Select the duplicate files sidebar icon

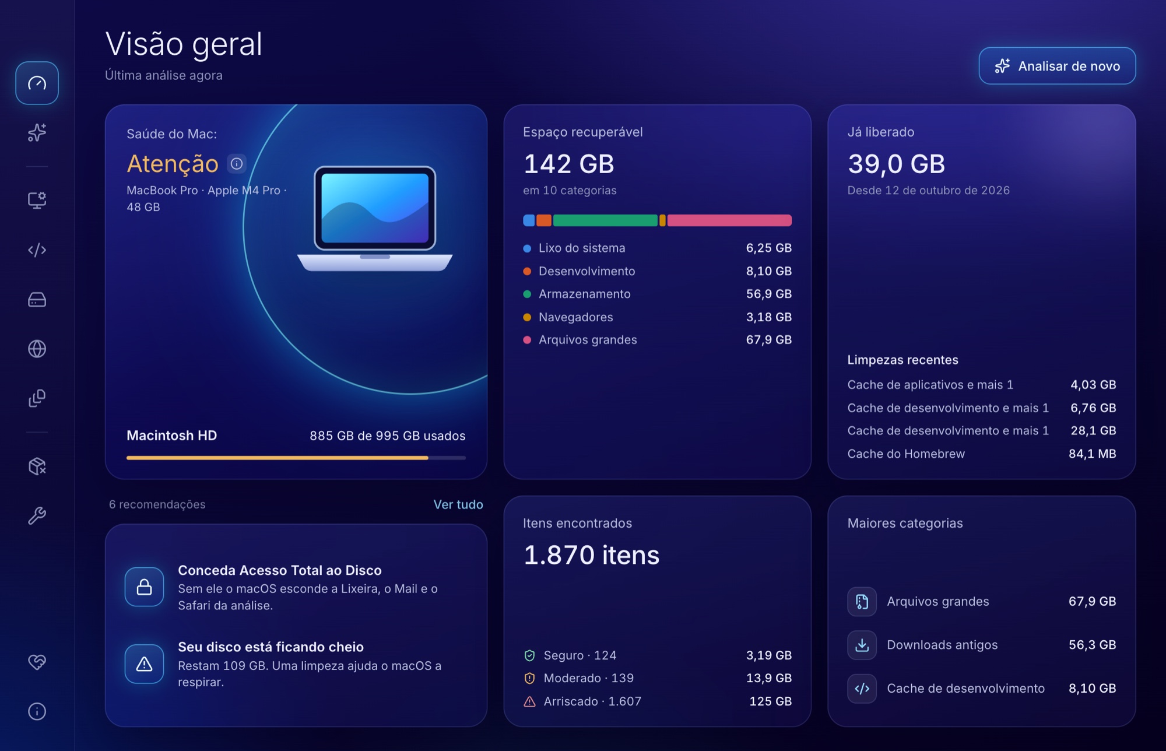click(x=37, y=398)
